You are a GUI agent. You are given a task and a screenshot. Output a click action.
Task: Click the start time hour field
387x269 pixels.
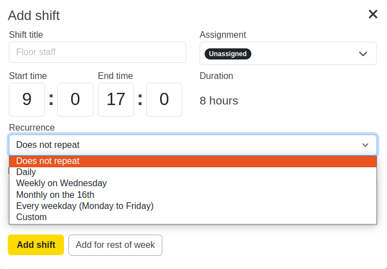pyautogui.click(x=27, y=99)
